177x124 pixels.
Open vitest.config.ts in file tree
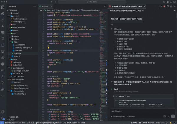pos(20,94)
